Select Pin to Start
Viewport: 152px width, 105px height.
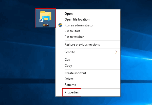point(88,31)
